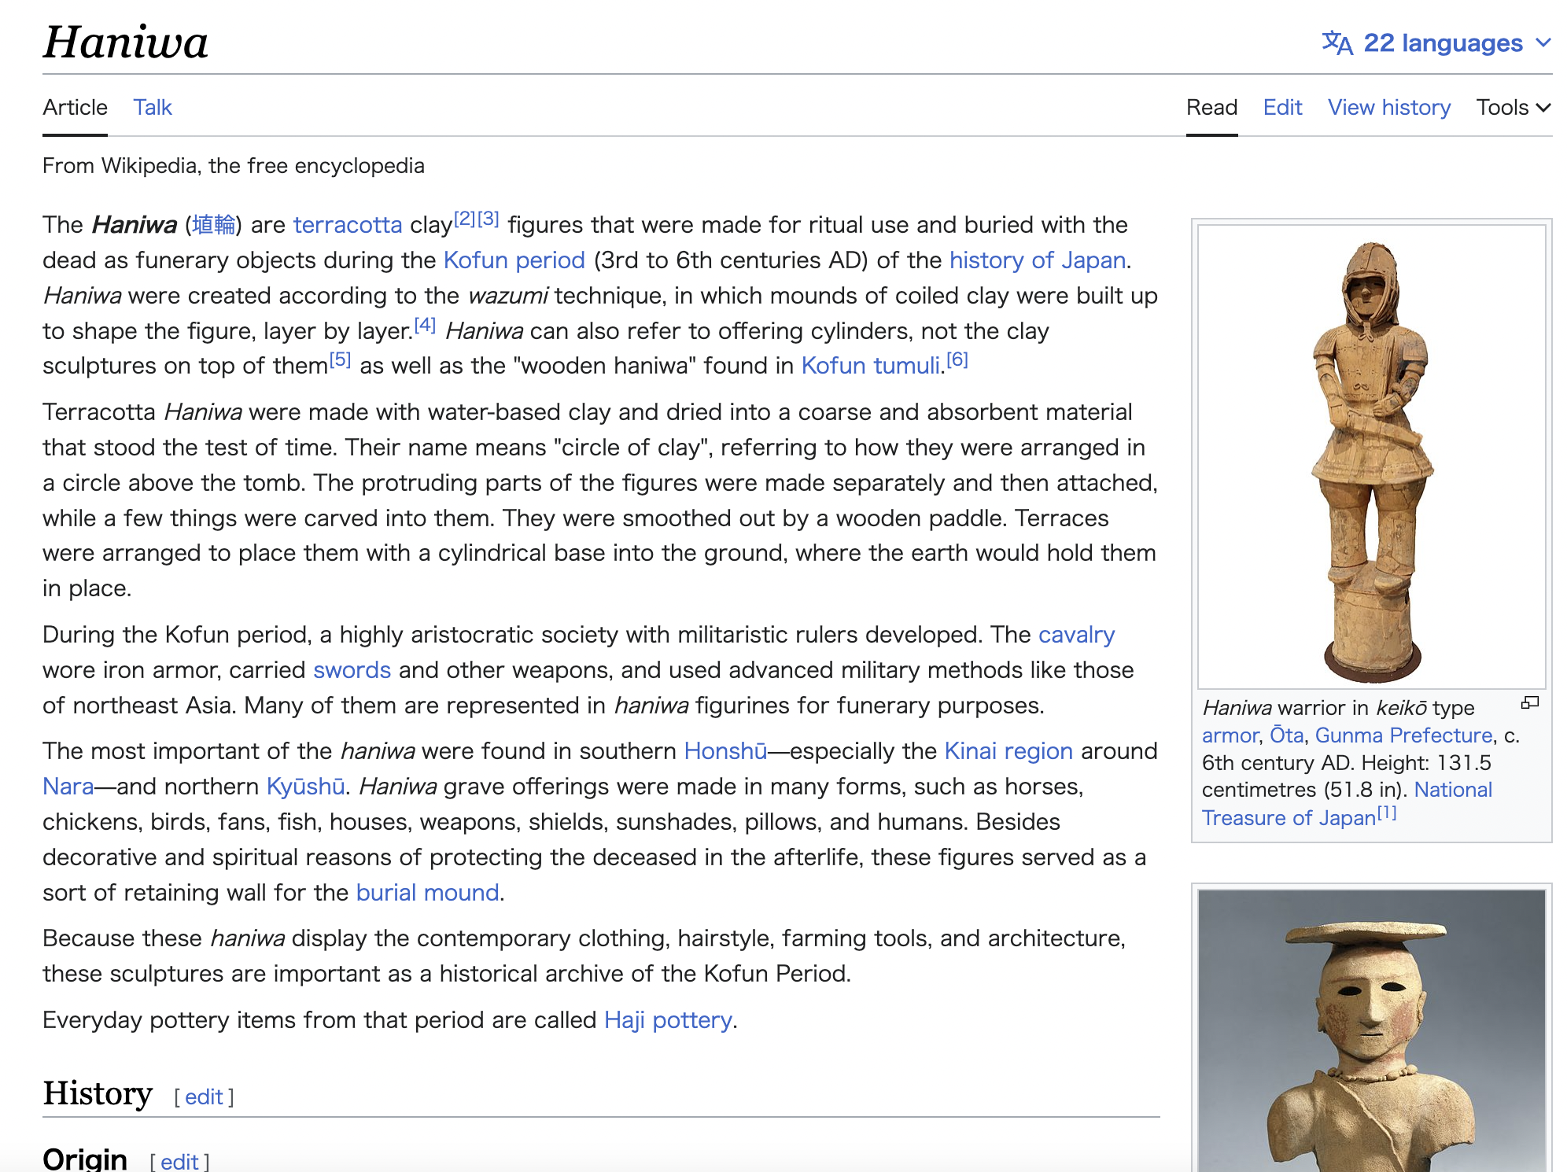Click the translation language icon
Viewport: 1567px width, 1172px height.
pyautogui.click(x=1337, y=42)
